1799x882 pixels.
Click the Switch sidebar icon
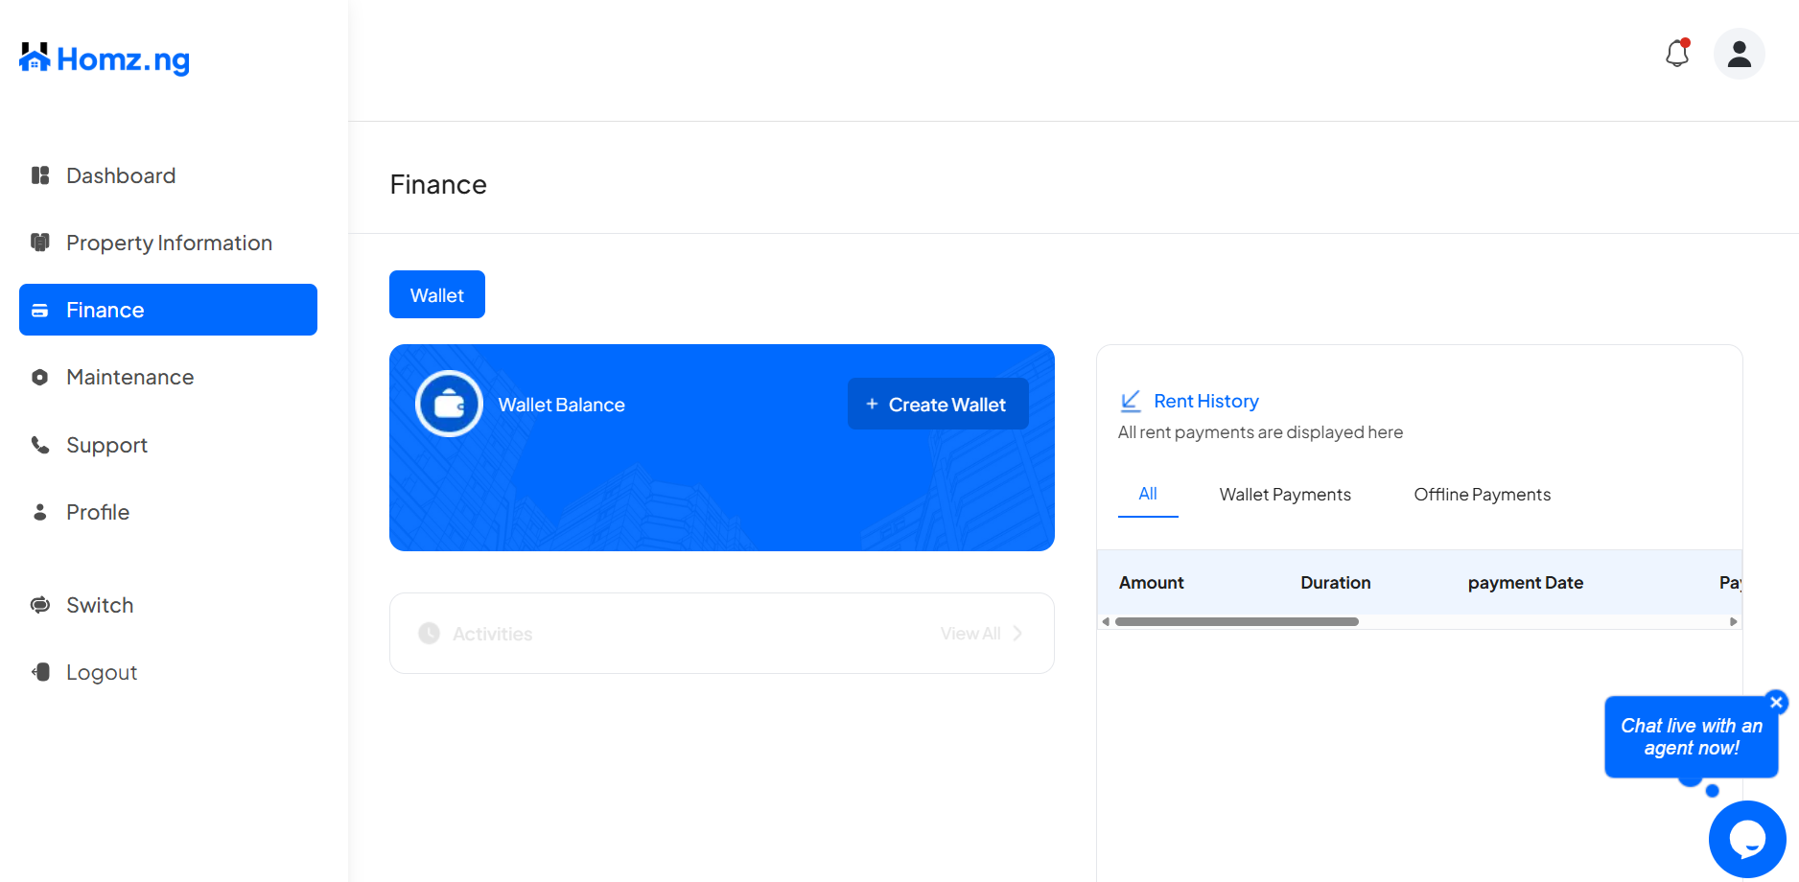click(40, 605)
